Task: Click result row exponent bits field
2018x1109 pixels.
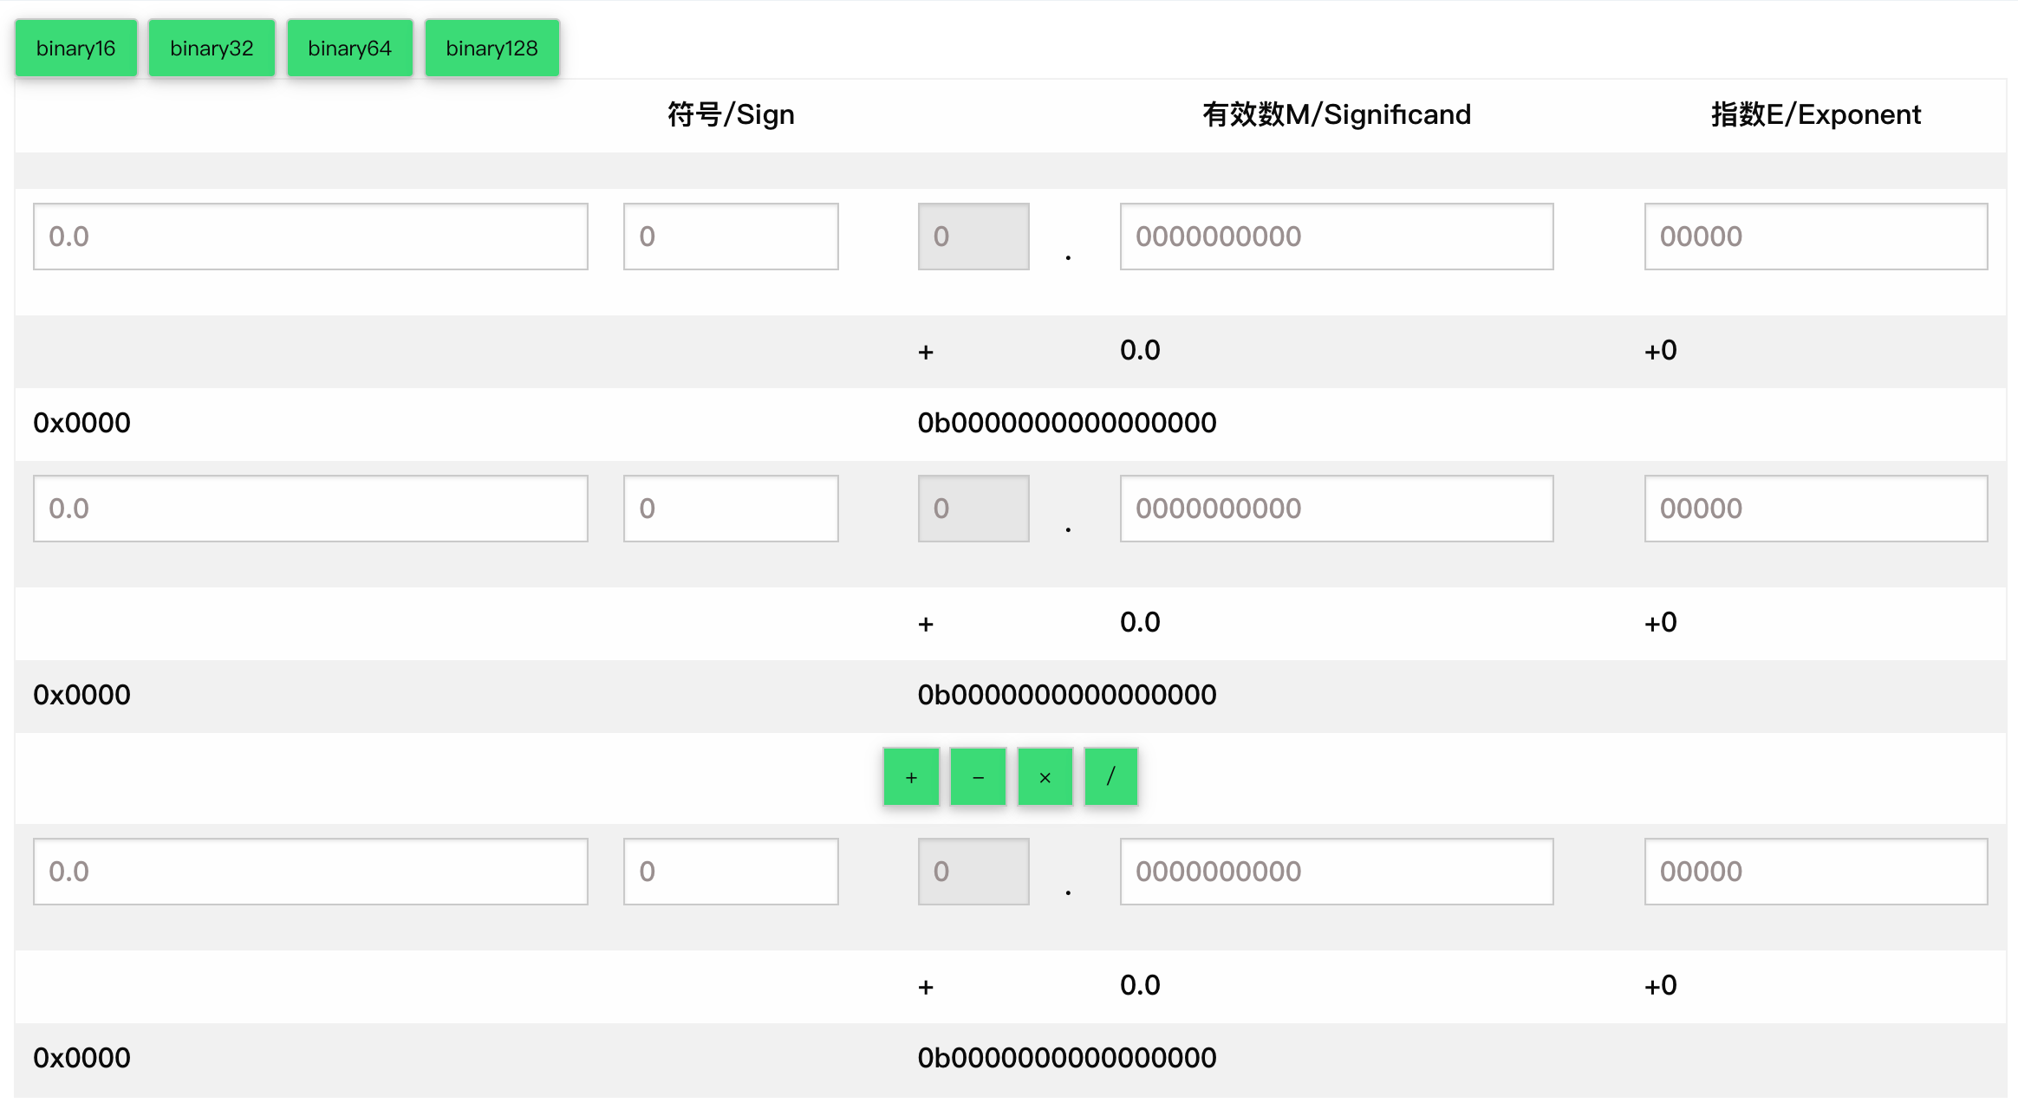Action: click(1815, 872)
